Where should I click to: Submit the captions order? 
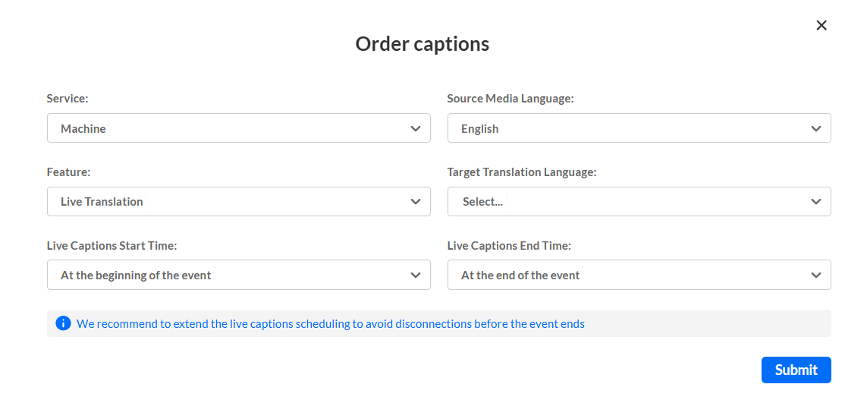[796, 370]
